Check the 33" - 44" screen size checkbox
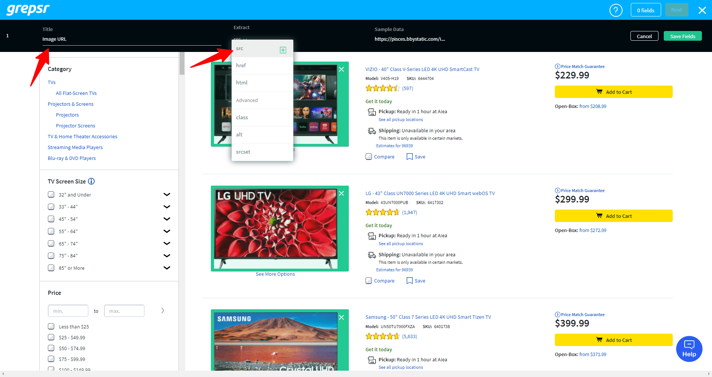 [51, 207]
